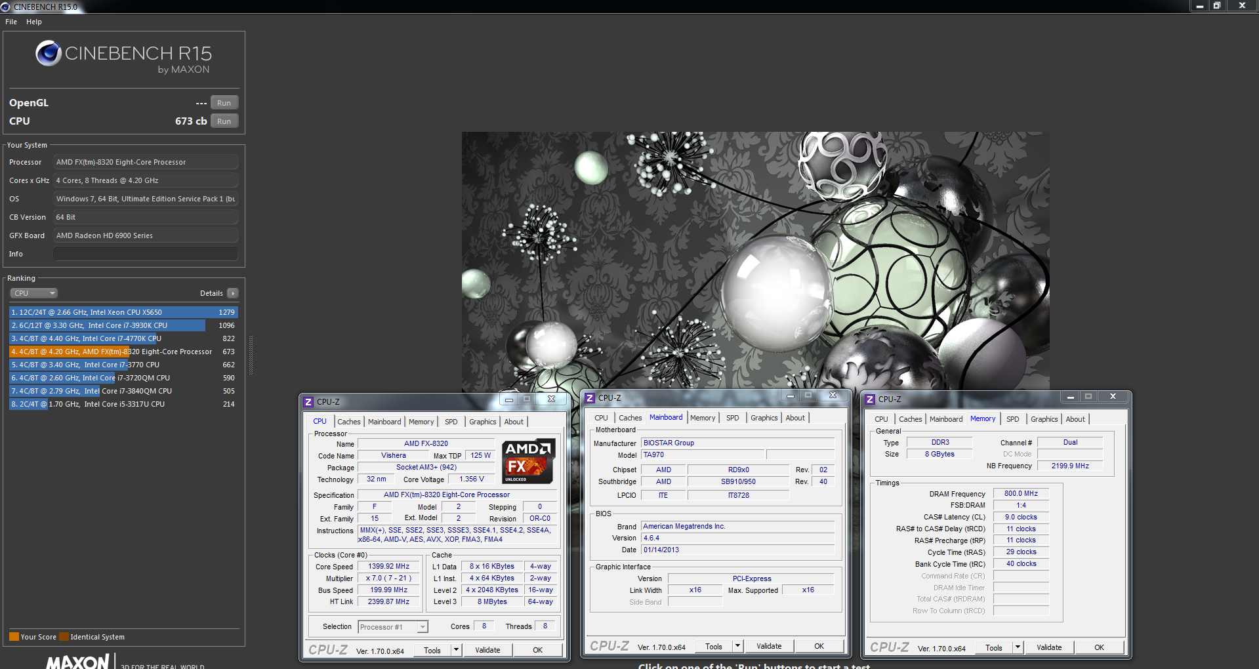Viewport: 1259px width, 669px height.
Task: Minimize the CPU-Z Memory window
Action: pyautogui.click(x=1070, y=397)
